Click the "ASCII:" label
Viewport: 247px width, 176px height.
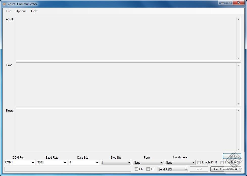coord(10,19)
